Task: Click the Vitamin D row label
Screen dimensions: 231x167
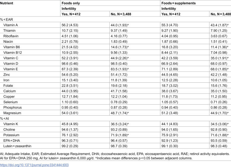Action: click(11, 64)
